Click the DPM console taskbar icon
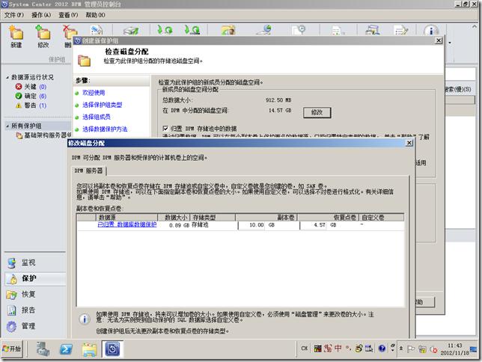The width and height of the screenshot is (482, 362). [x=112, y=349]
